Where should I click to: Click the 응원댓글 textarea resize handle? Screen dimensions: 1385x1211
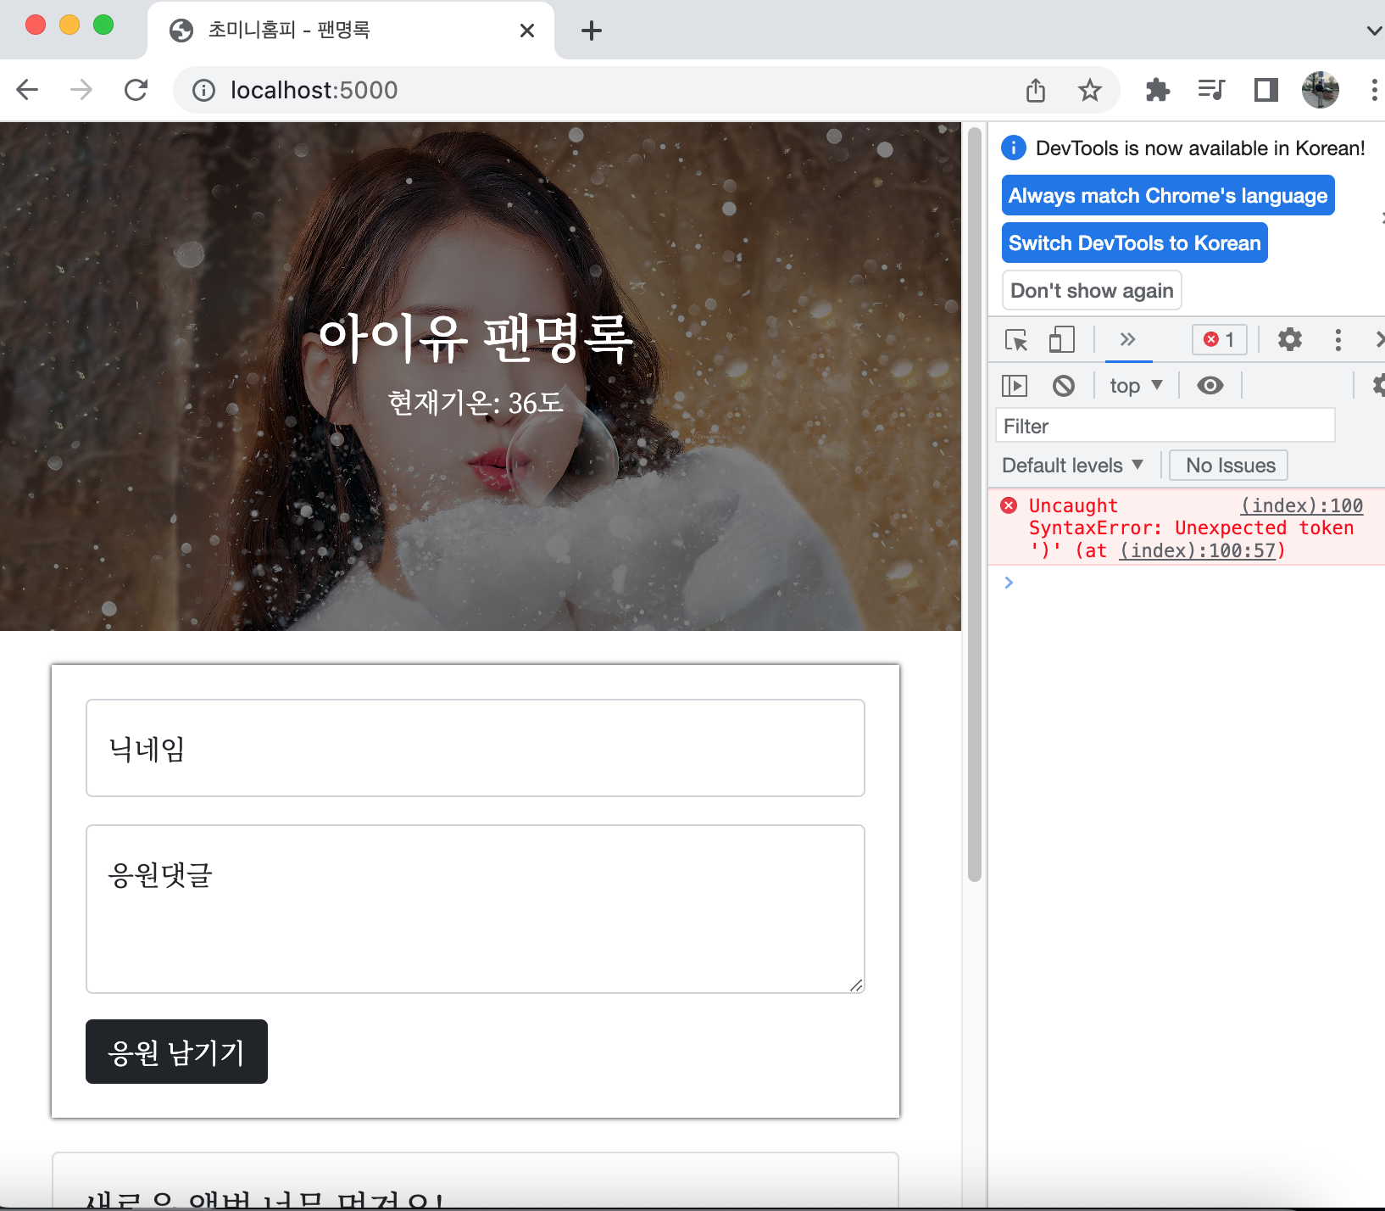(x=856, y=985)
